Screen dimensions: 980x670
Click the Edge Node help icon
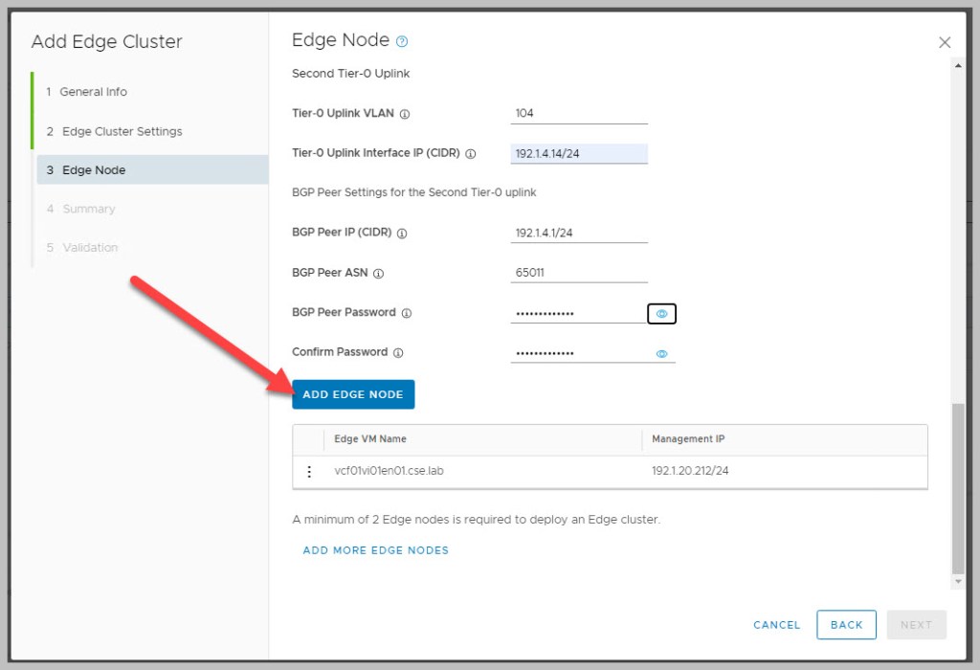(x=402, y=41)
